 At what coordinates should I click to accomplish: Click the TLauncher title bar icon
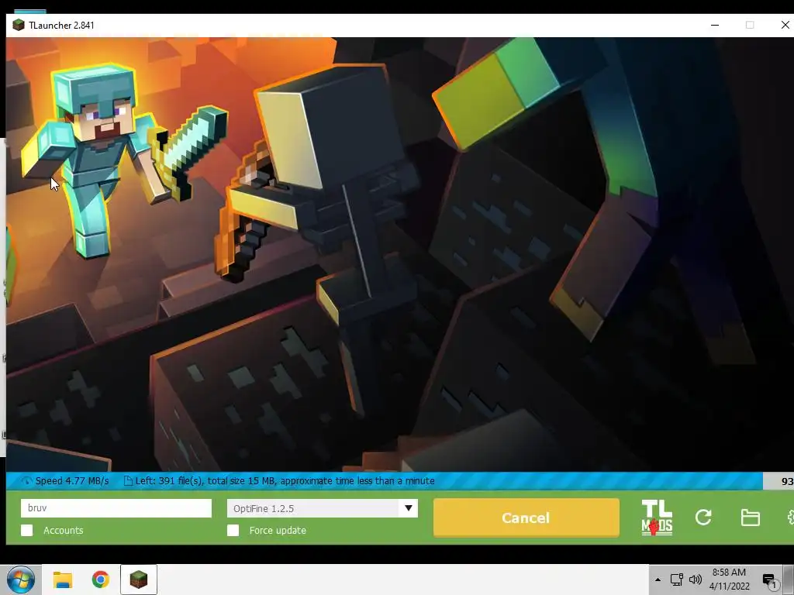(x=19, y=25)
